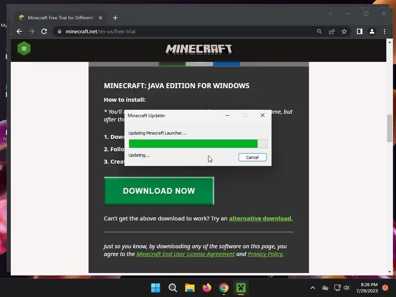Minimize the Minecraft Updater dialog
396x297 pixels.
point(227,115)
